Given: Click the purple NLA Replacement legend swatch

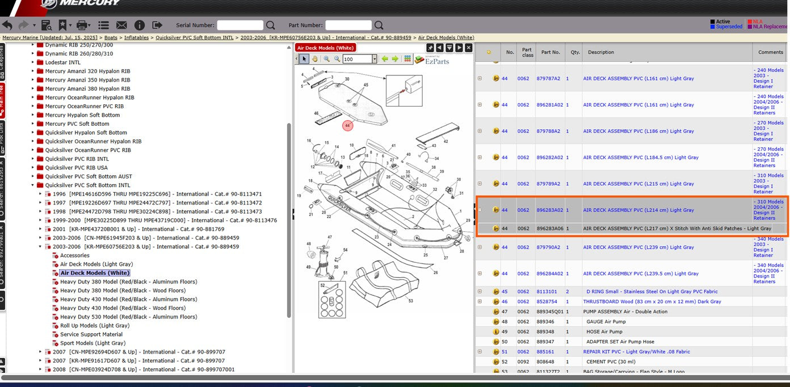Looking at the screenshot, I should pos(750,27).
